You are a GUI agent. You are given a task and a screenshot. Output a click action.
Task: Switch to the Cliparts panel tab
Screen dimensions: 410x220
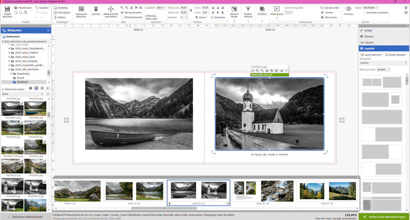tap(369, 43)
